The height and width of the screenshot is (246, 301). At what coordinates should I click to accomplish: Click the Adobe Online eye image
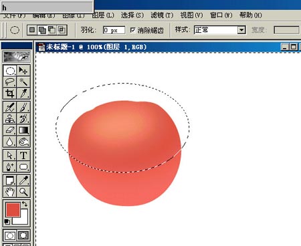(17, 57)
